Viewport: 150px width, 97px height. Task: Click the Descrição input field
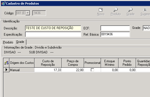pos(53,28)
